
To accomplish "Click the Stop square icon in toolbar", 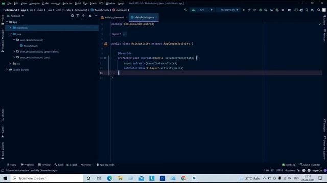I will (x=283, y=10).
